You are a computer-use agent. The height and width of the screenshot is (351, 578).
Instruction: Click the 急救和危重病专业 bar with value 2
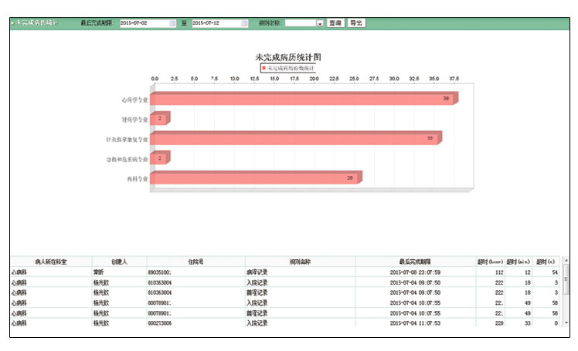click(158, 159)
